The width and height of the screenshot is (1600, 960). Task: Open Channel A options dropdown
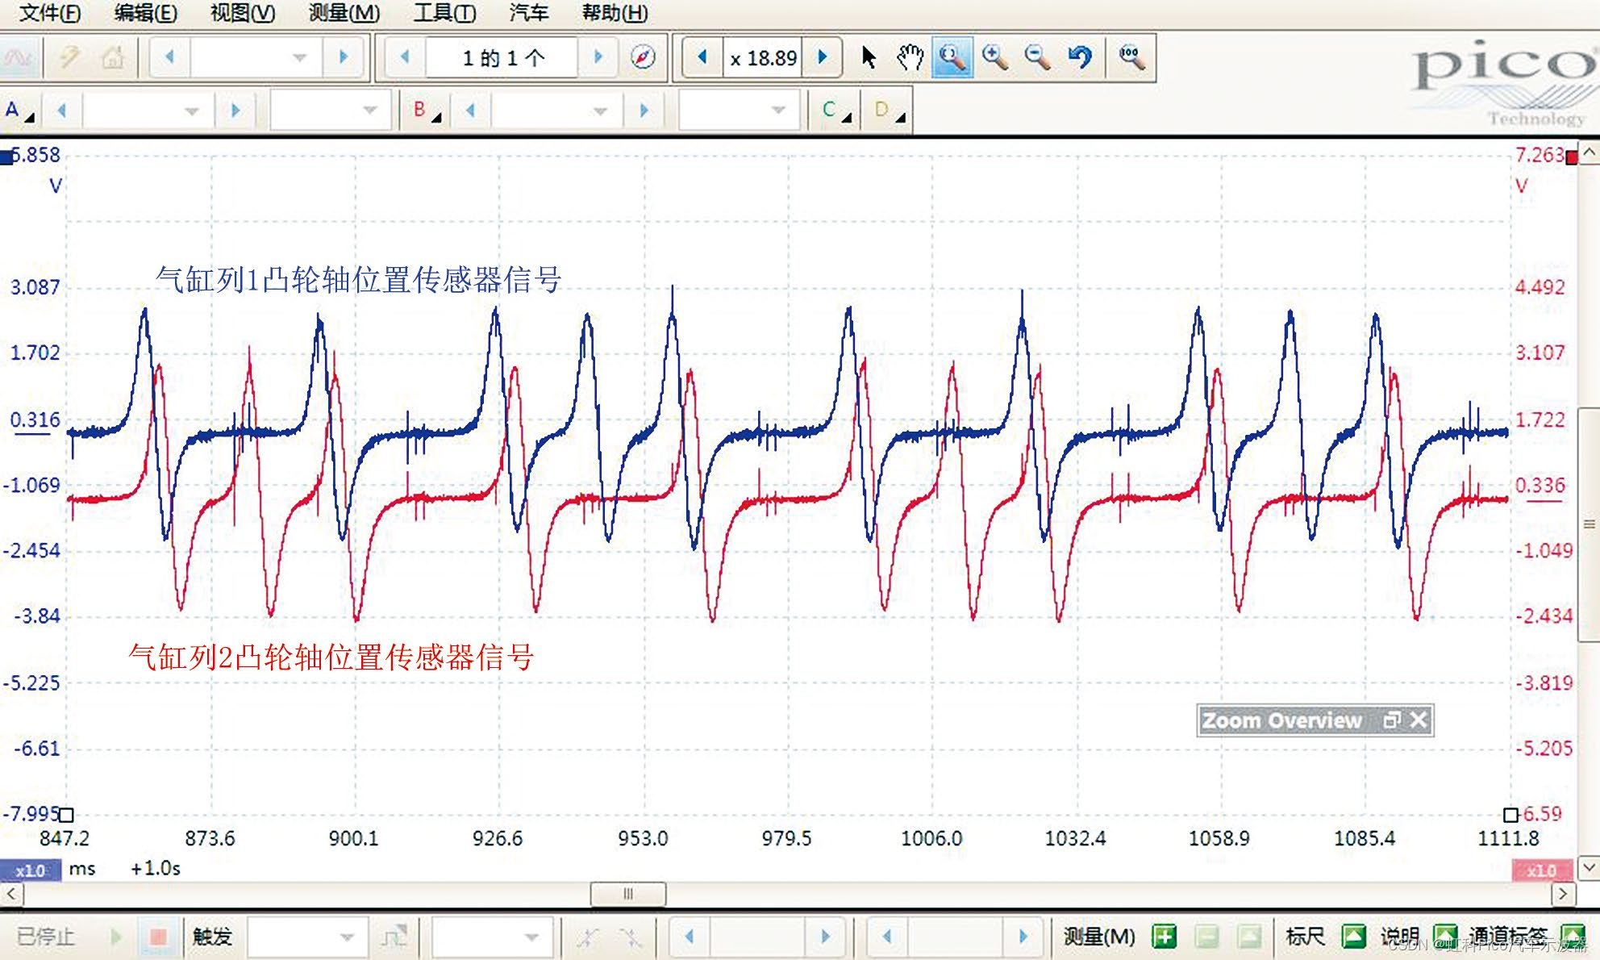(19, 111)
